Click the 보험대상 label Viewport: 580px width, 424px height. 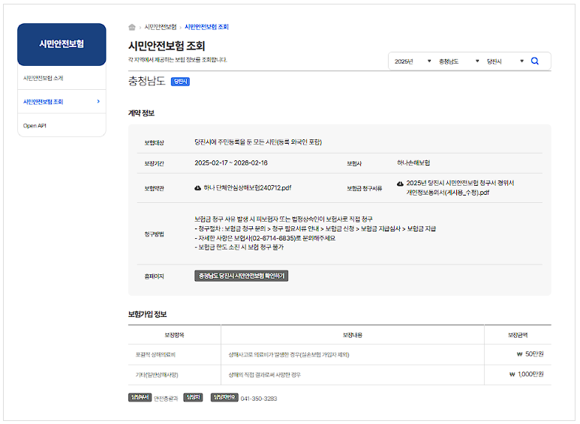154,142
